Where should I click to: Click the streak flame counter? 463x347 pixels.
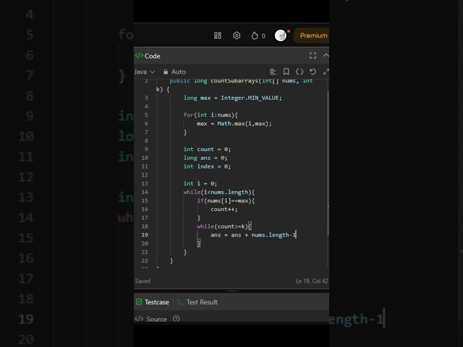tap(258, 35)
